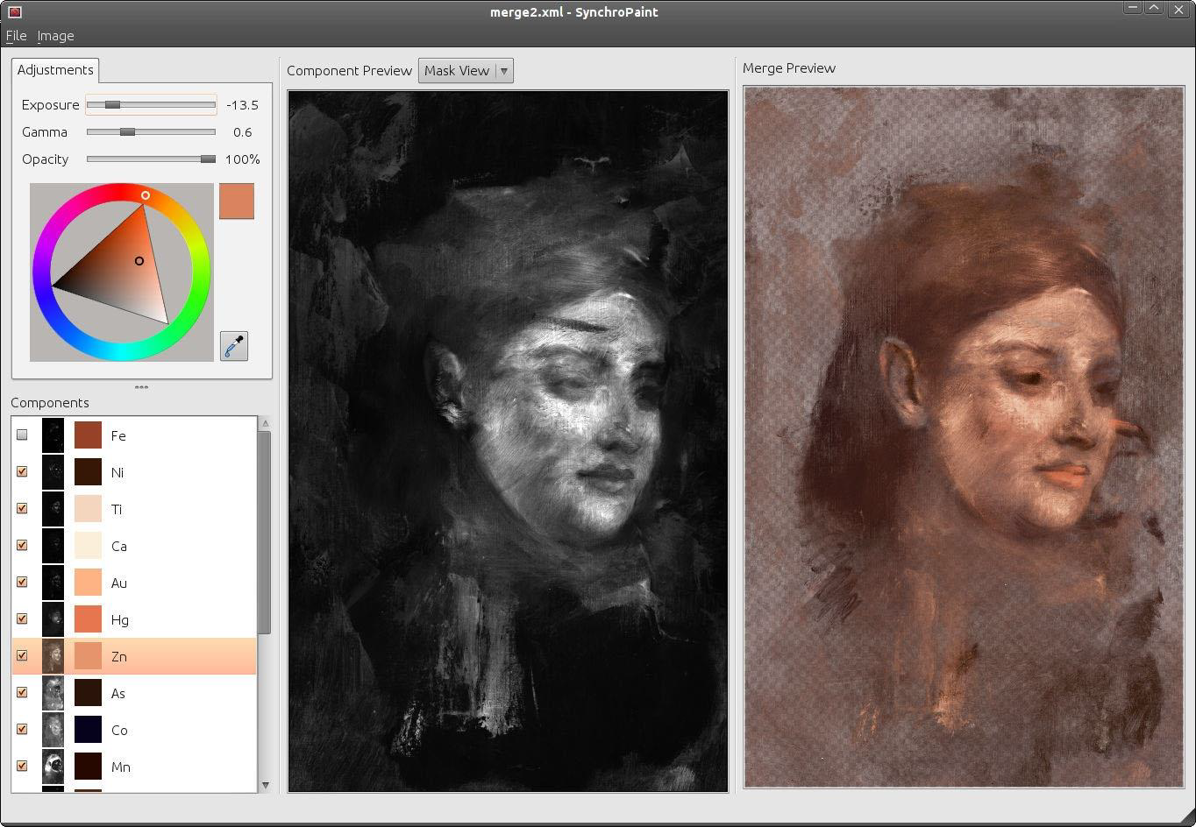Open the File menu
The image size is (1196, 827).
point(15,36)
